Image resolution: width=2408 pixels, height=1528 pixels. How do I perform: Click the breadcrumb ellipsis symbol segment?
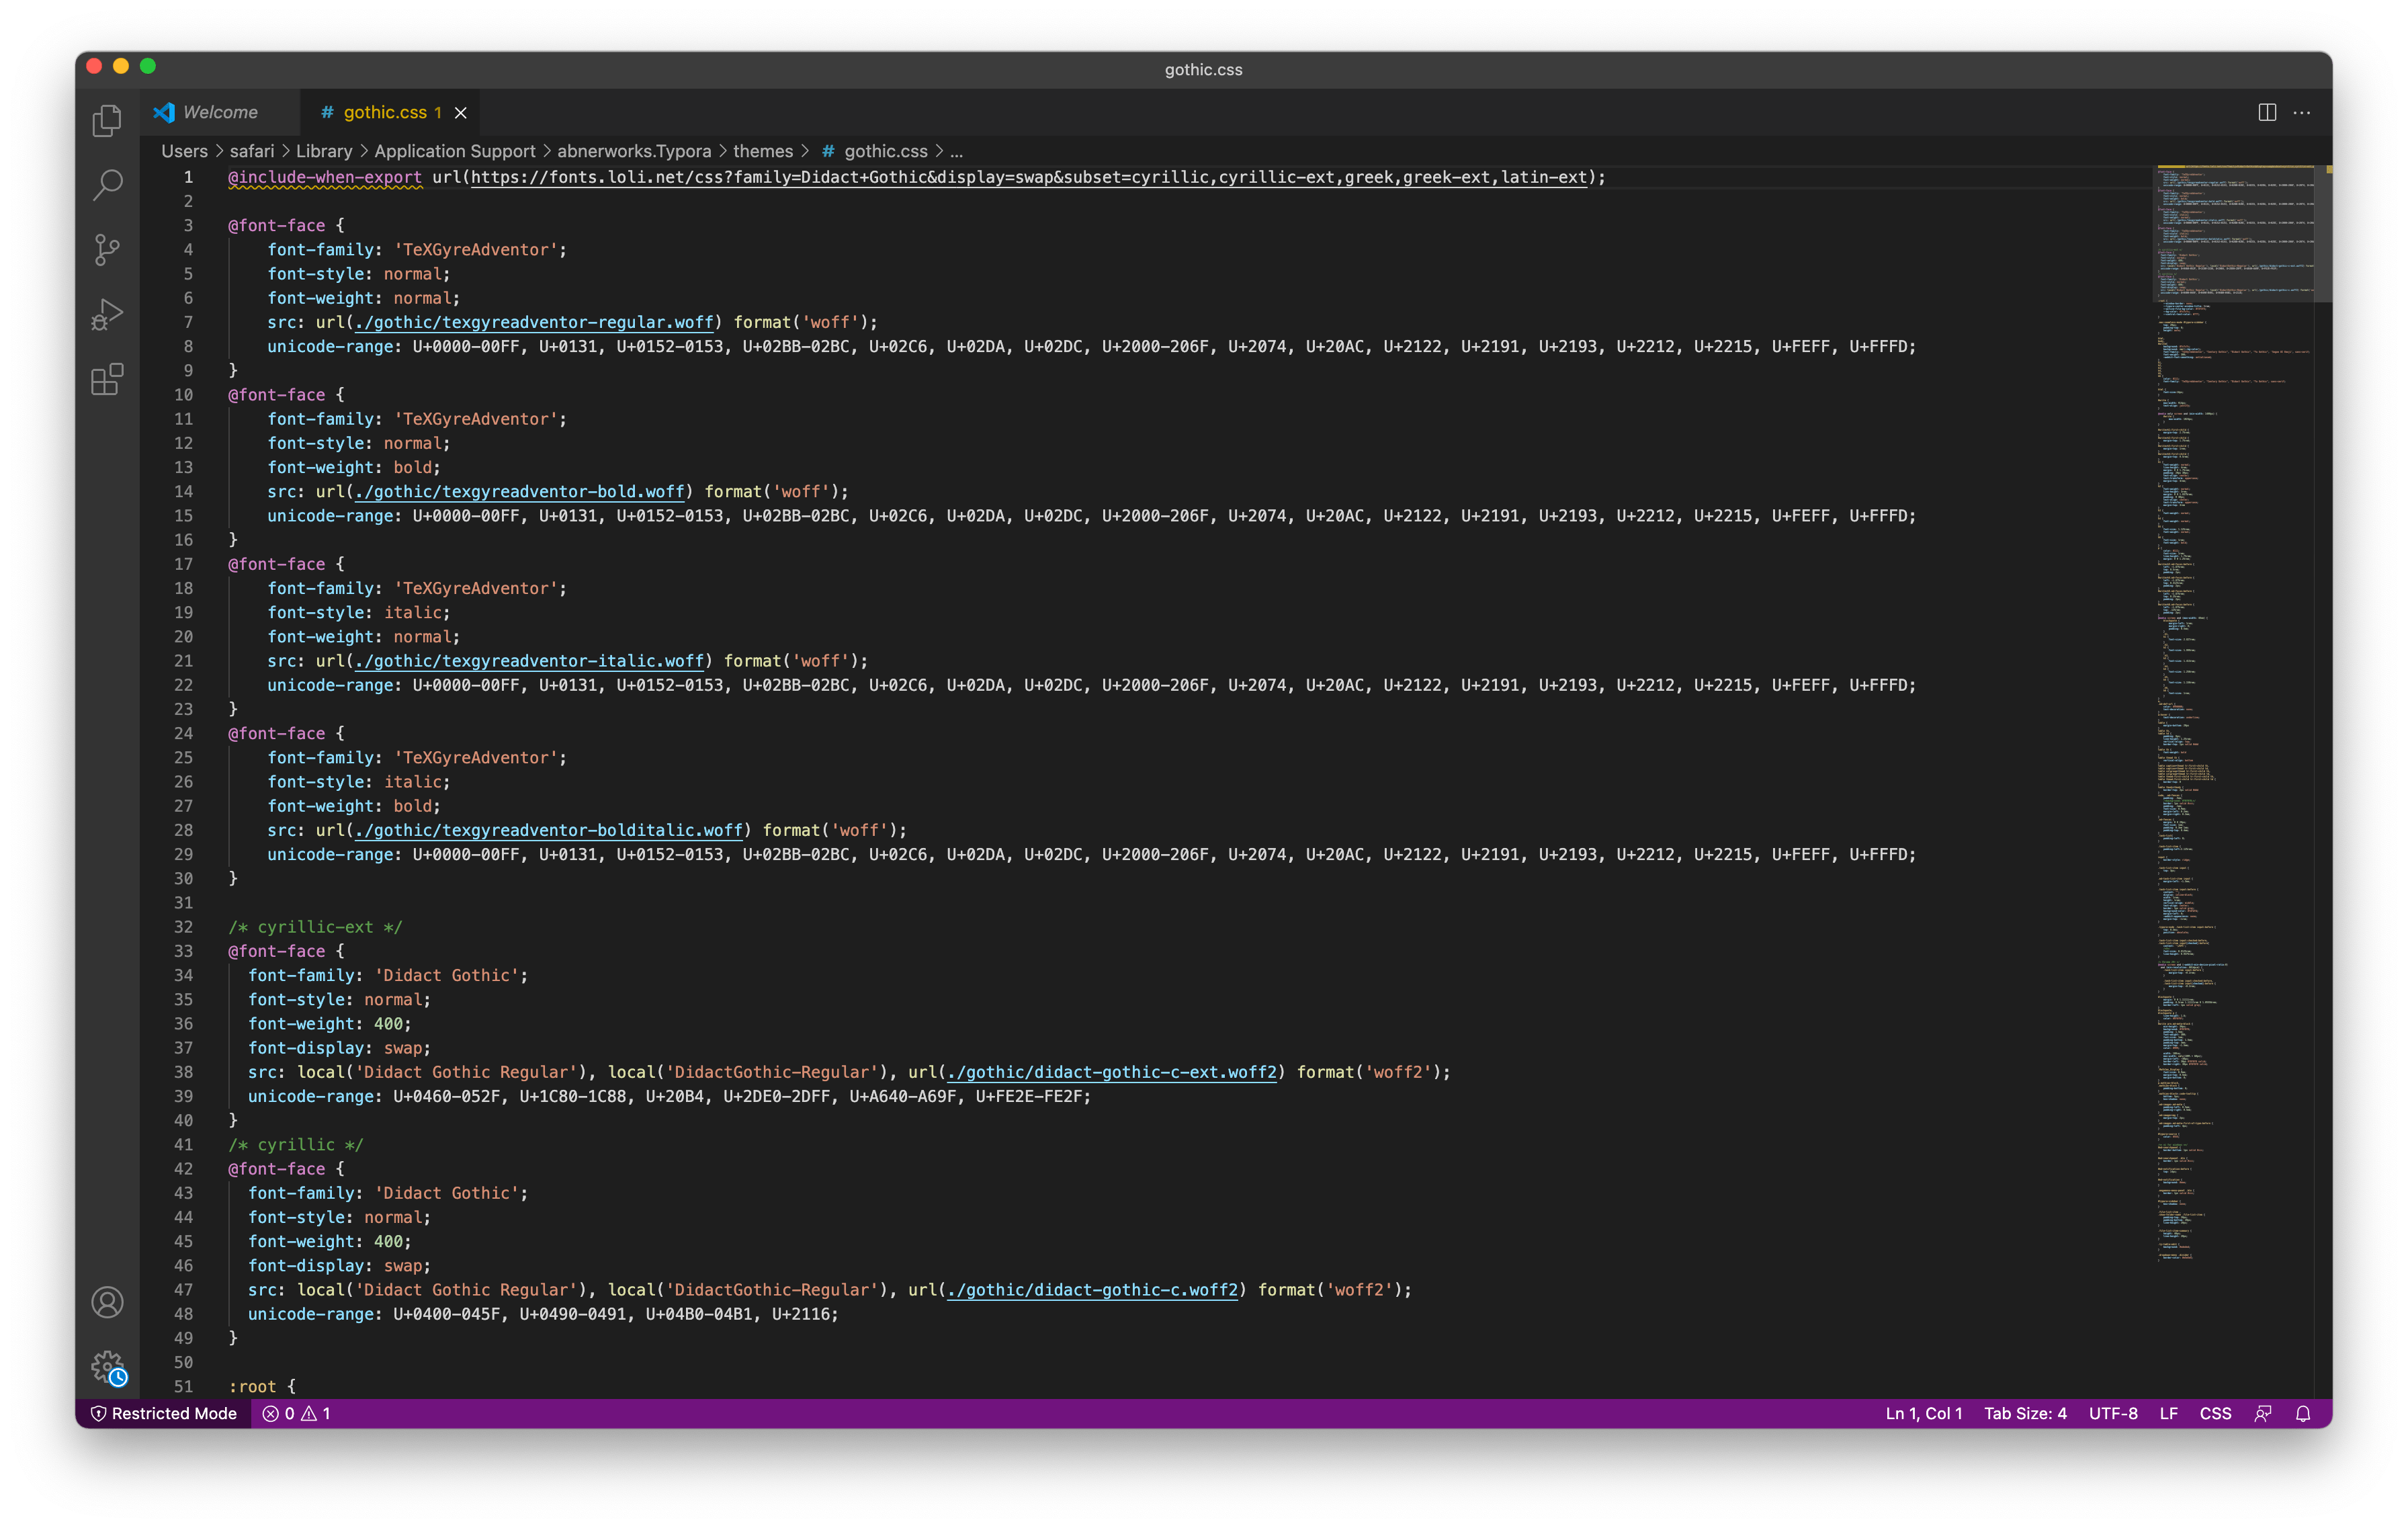[956, 151]
